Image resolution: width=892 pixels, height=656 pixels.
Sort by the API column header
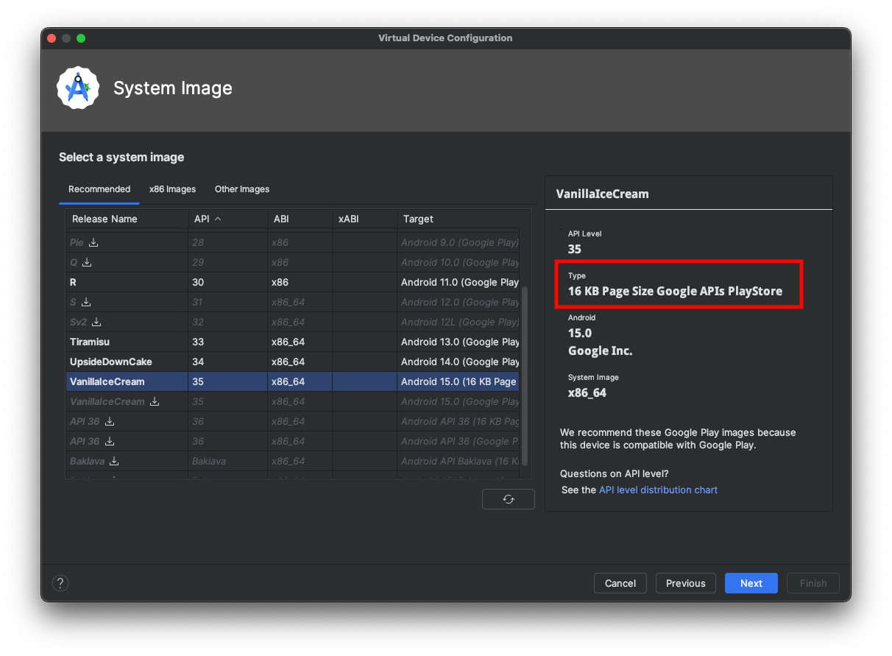[228, 219]
